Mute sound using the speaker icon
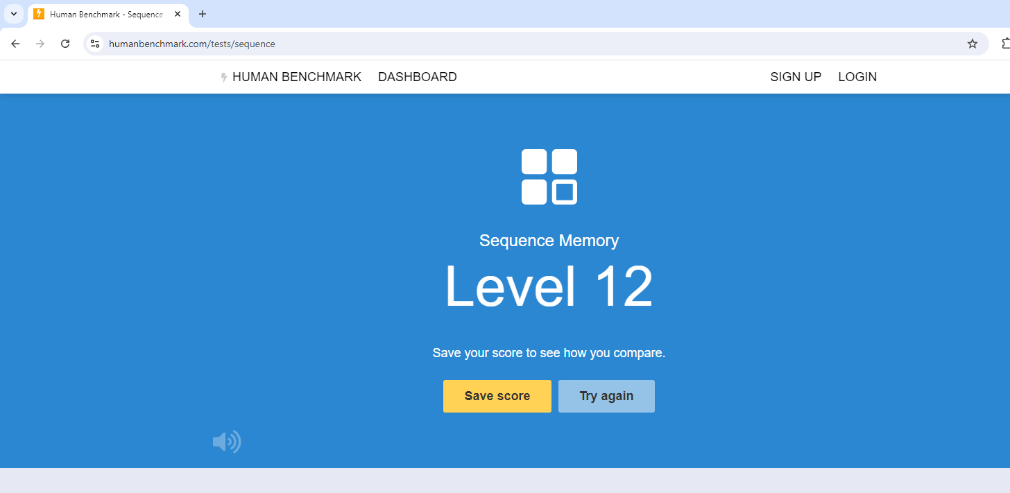Image resolution: width=1010 pixels, height=493 pixels. tap(227, 442)
